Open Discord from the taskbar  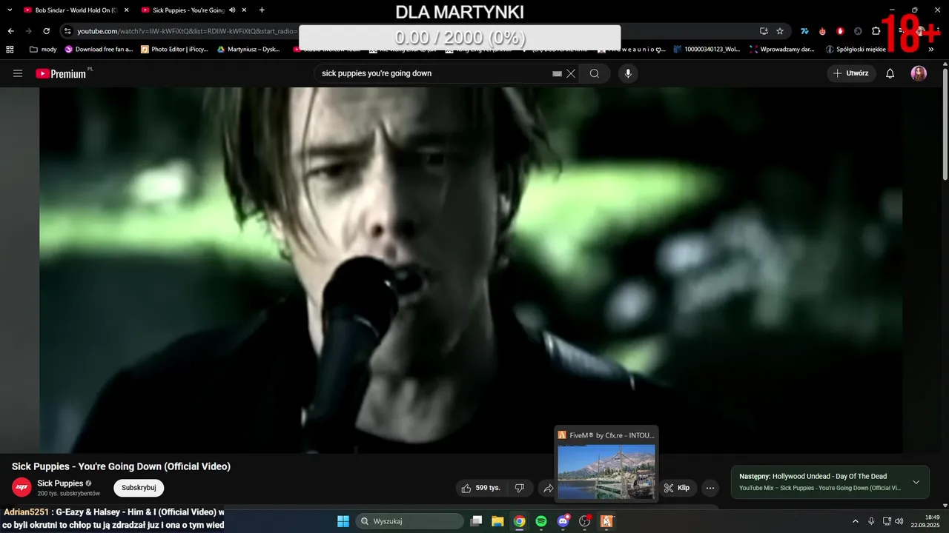[563, 521]
